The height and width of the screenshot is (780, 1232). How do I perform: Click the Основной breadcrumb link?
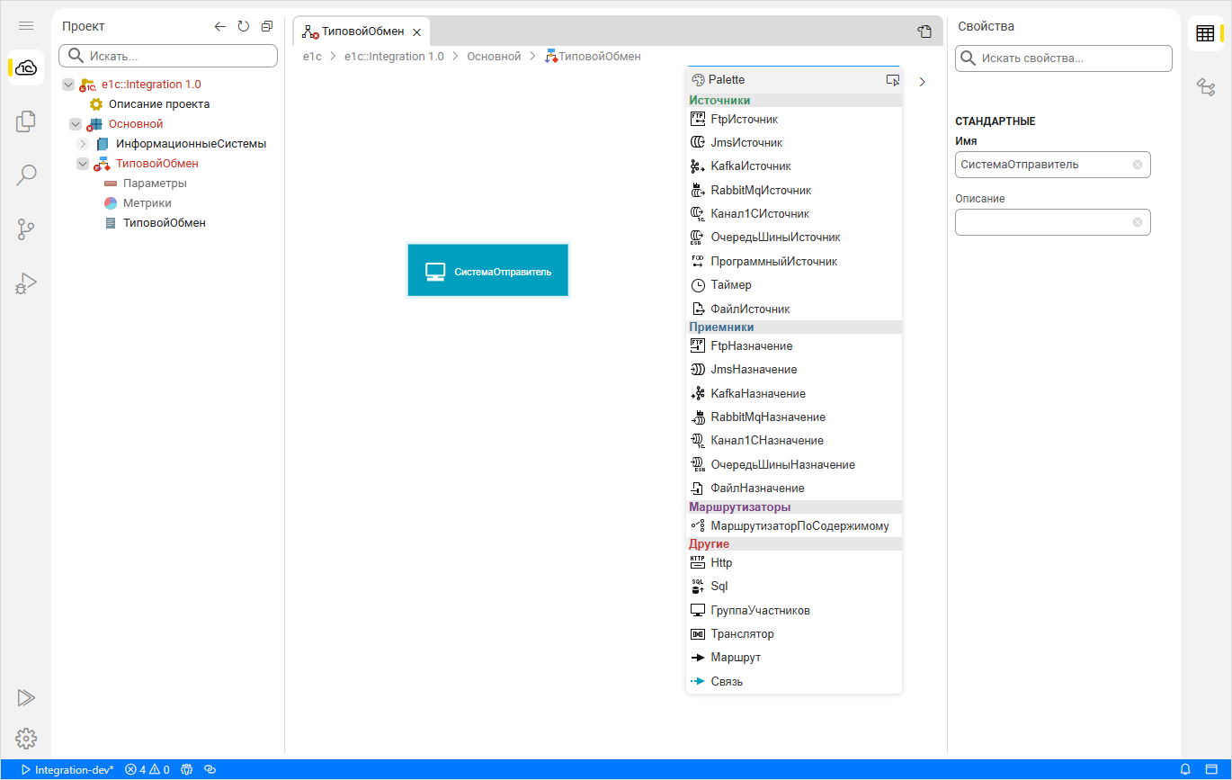coord(494,57)
